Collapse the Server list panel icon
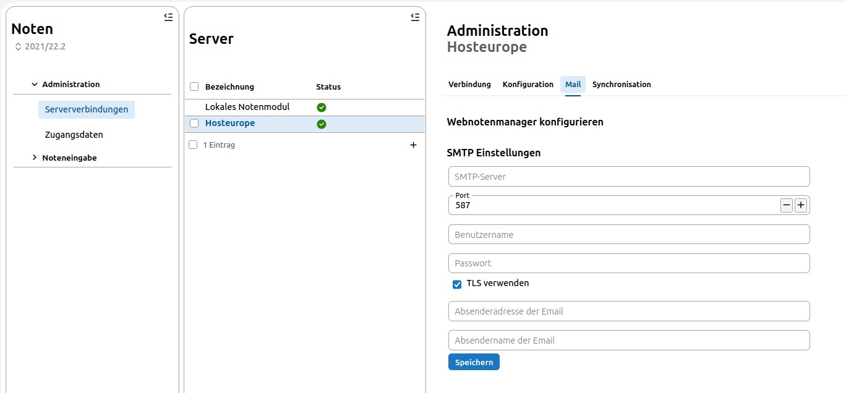846x393 pixels. [415, 17]
